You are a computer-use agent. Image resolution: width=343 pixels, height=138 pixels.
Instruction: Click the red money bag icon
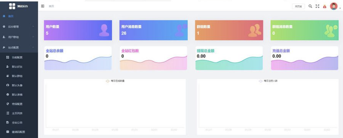(325, 6)
